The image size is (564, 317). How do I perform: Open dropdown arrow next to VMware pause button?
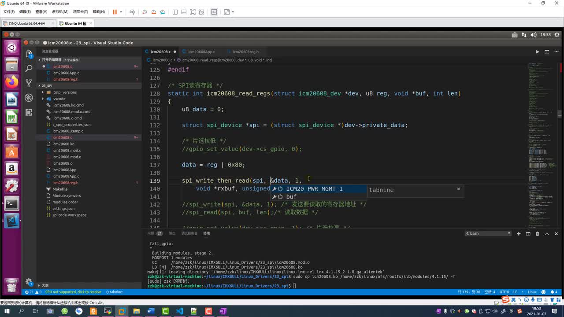[x=121, y=12]
